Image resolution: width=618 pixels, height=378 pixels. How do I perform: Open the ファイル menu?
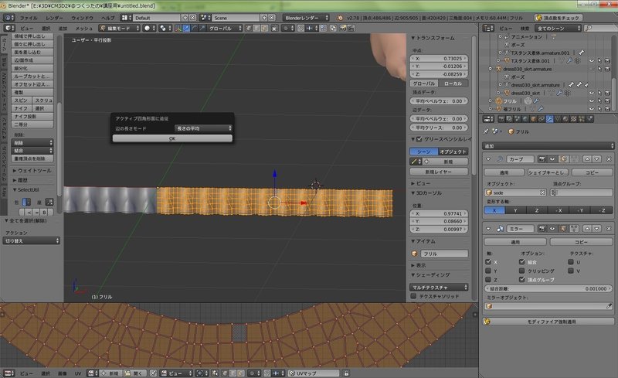(x=29, y=18)
